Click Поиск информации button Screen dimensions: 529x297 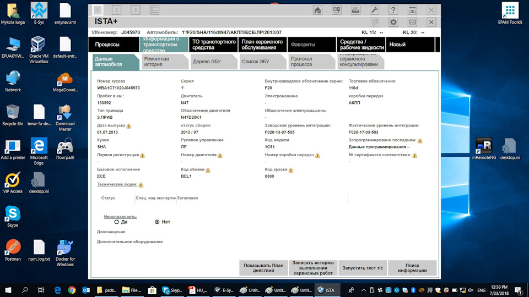coord(412,268)
